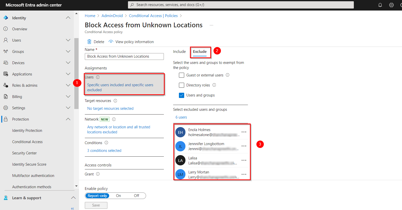Click info icon for Directory roles

[214, 85]
